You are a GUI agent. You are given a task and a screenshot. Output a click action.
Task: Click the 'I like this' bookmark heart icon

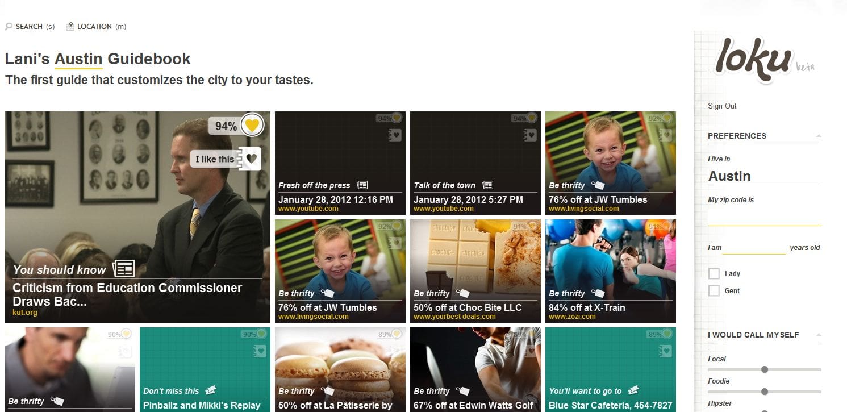250,159
